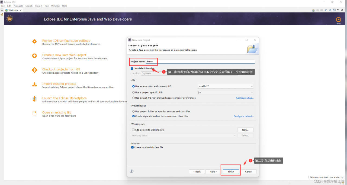Open Create a new Java Web Project link
This screenshot has width=347, height=185.
(64, 55)
